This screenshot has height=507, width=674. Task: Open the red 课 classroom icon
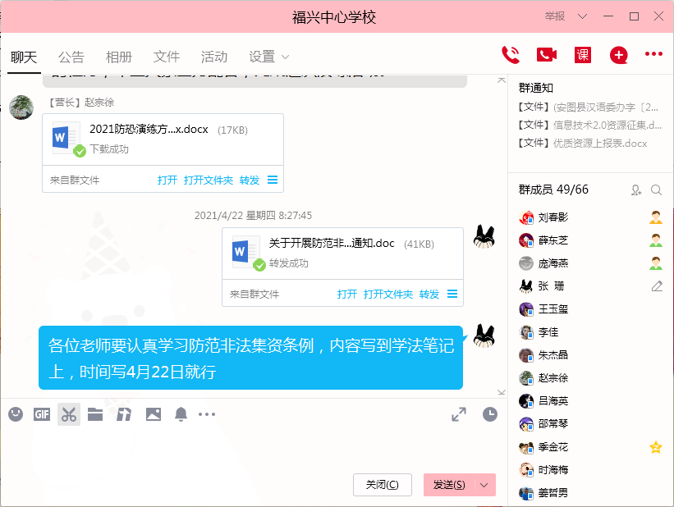pos(583,55)
